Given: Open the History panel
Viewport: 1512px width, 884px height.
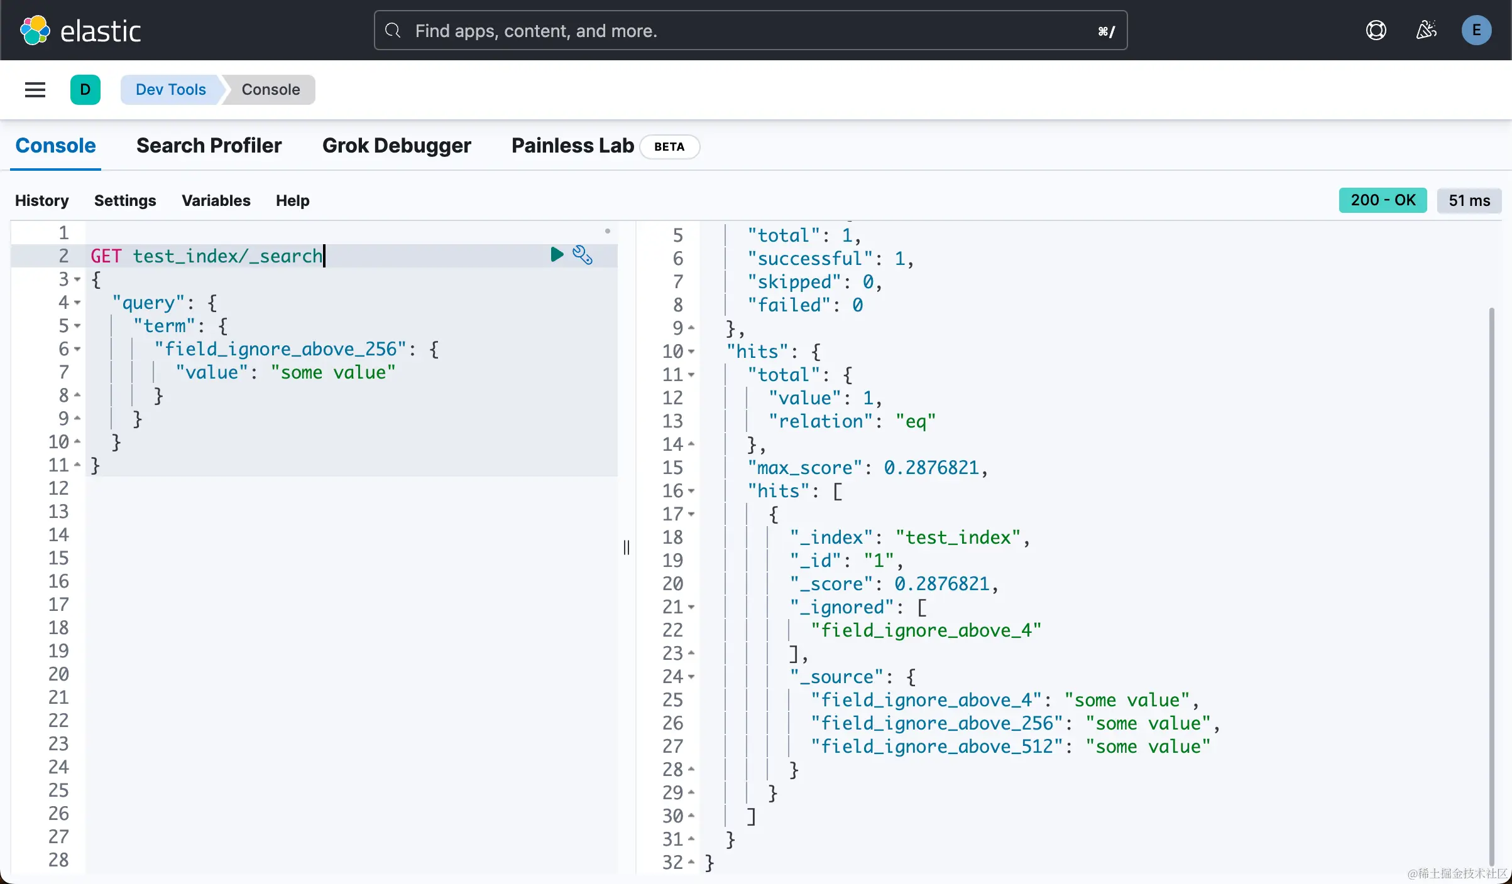Looking at the screenshot, I should (41, 200).
